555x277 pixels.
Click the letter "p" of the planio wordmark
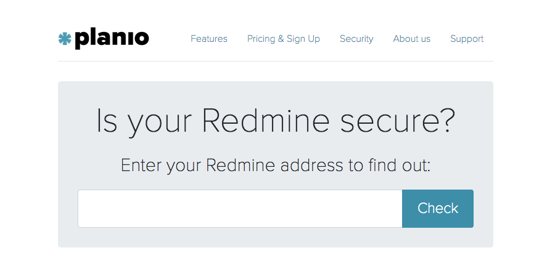(x=81, y=40)
